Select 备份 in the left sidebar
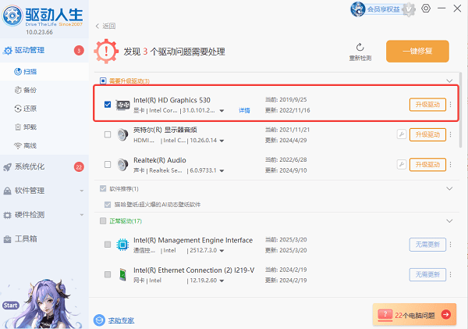Viewport: 468px width, 329px height. pos(30,89)
